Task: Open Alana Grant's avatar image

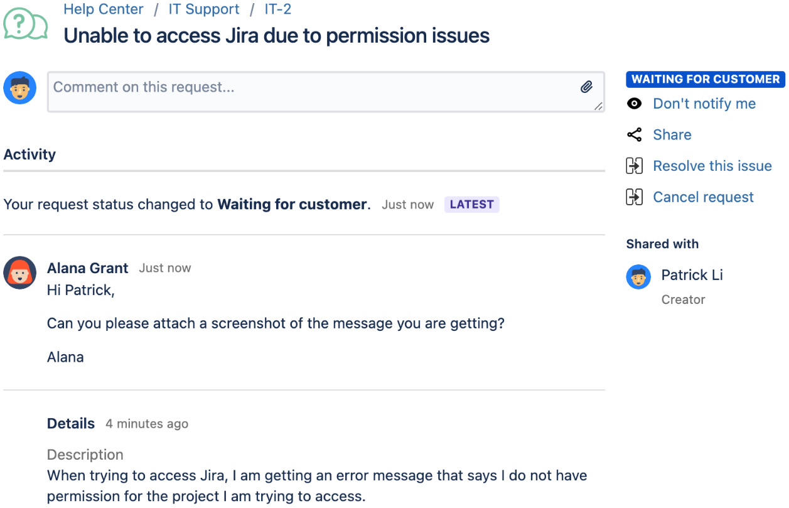Action: tap(20, 273)
